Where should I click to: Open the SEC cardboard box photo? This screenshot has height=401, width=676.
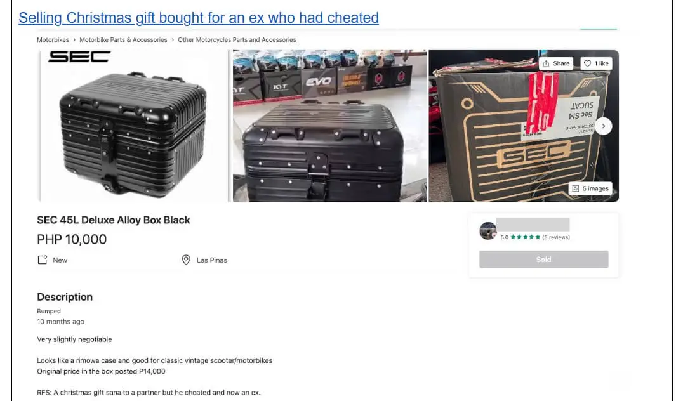(x=524, y=126)
